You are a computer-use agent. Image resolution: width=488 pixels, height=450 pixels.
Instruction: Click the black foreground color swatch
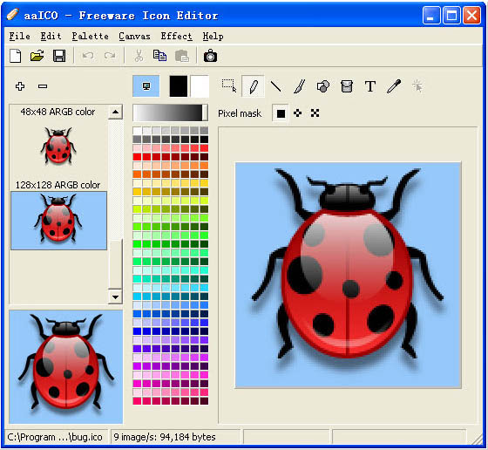(x=179, y=86)
